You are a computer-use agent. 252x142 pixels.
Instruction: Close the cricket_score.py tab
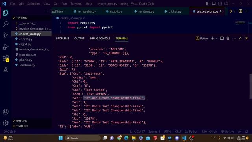pos(221,11)
